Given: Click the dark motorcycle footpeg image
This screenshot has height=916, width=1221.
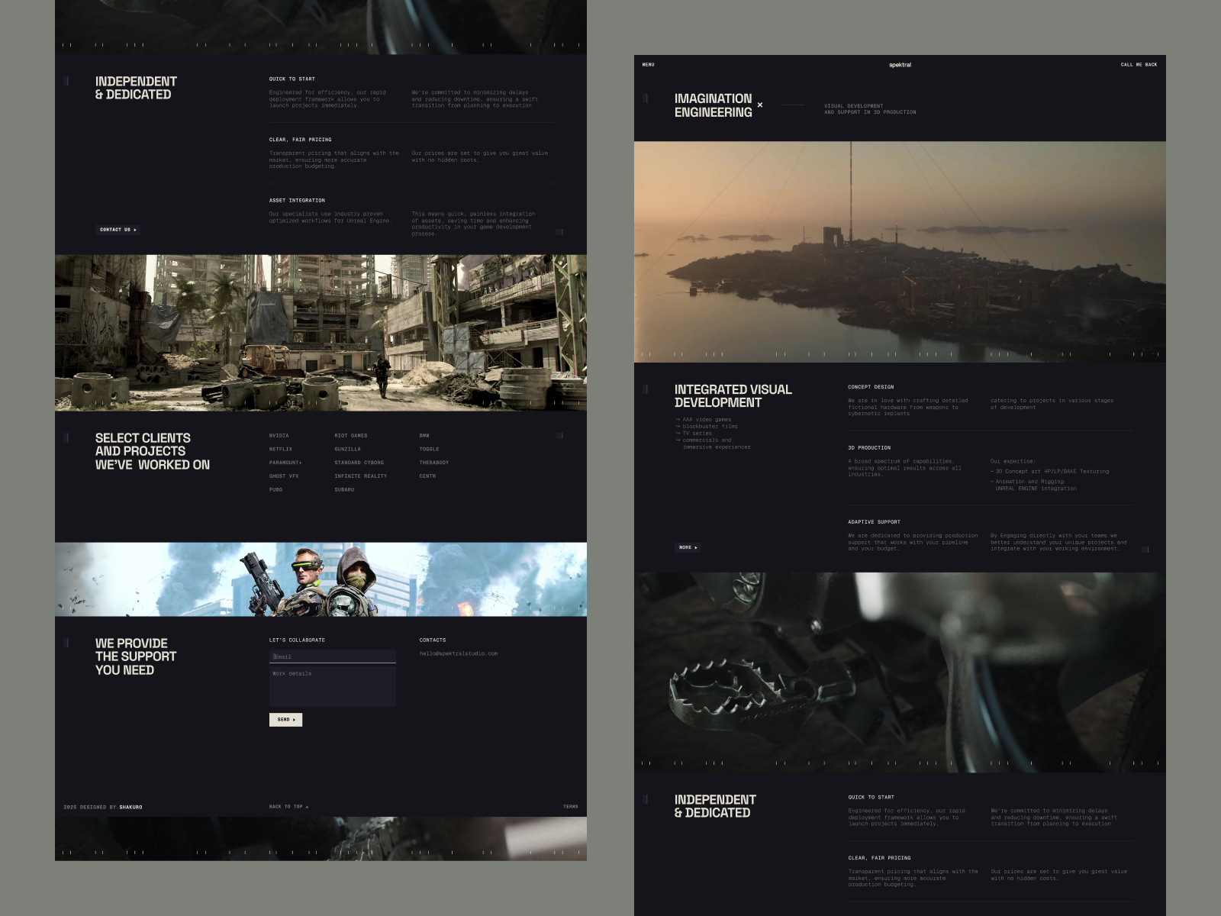Looking at the screenshot, I should (900, 672).
